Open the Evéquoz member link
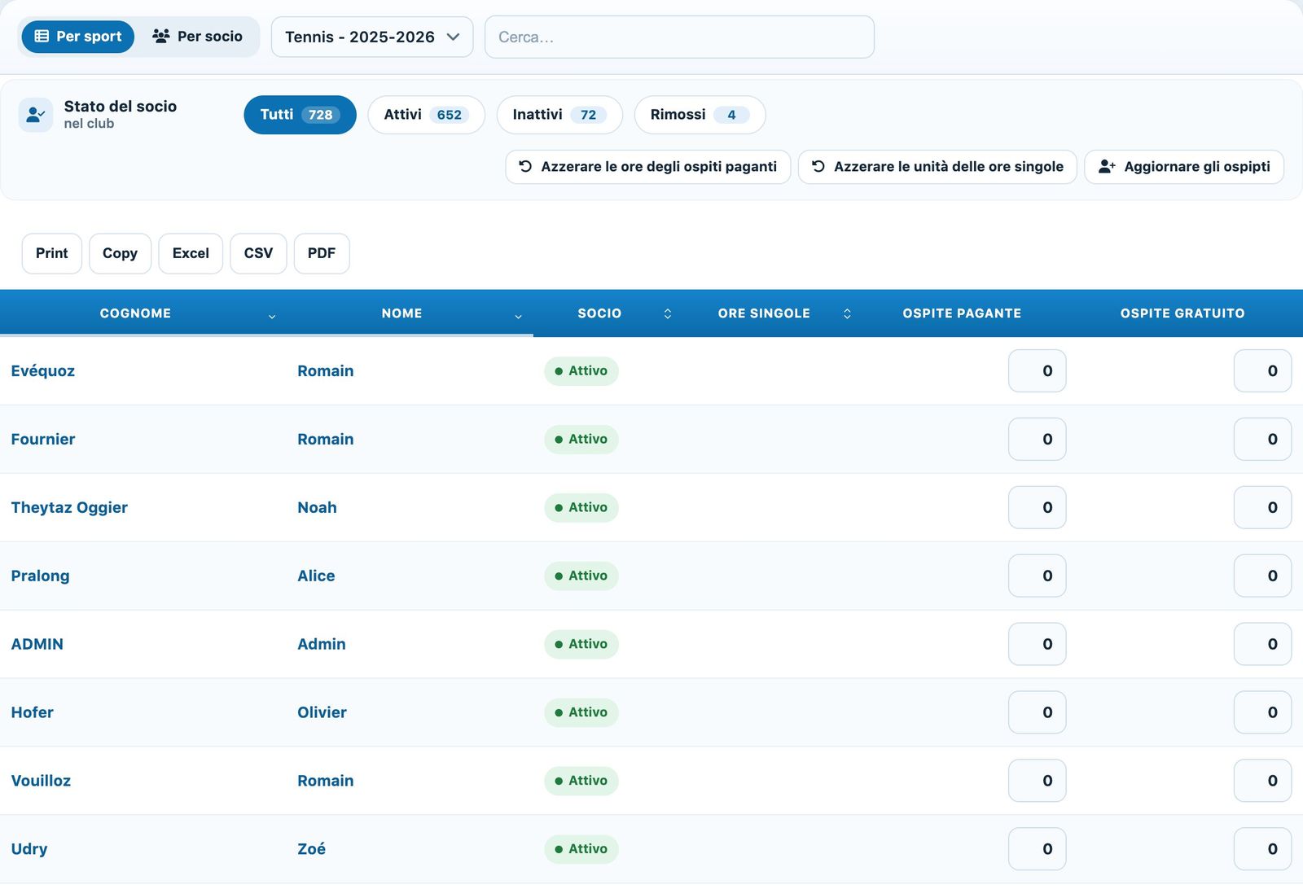Image resolution: width=1303 pixels, height=889 pixels. coord(43,370)
